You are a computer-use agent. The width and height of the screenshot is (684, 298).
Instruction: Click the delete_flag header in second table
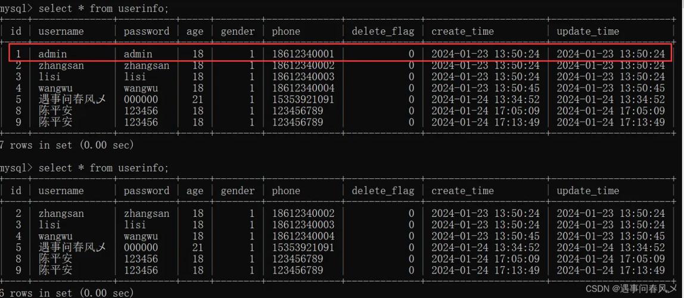point(383,191)
